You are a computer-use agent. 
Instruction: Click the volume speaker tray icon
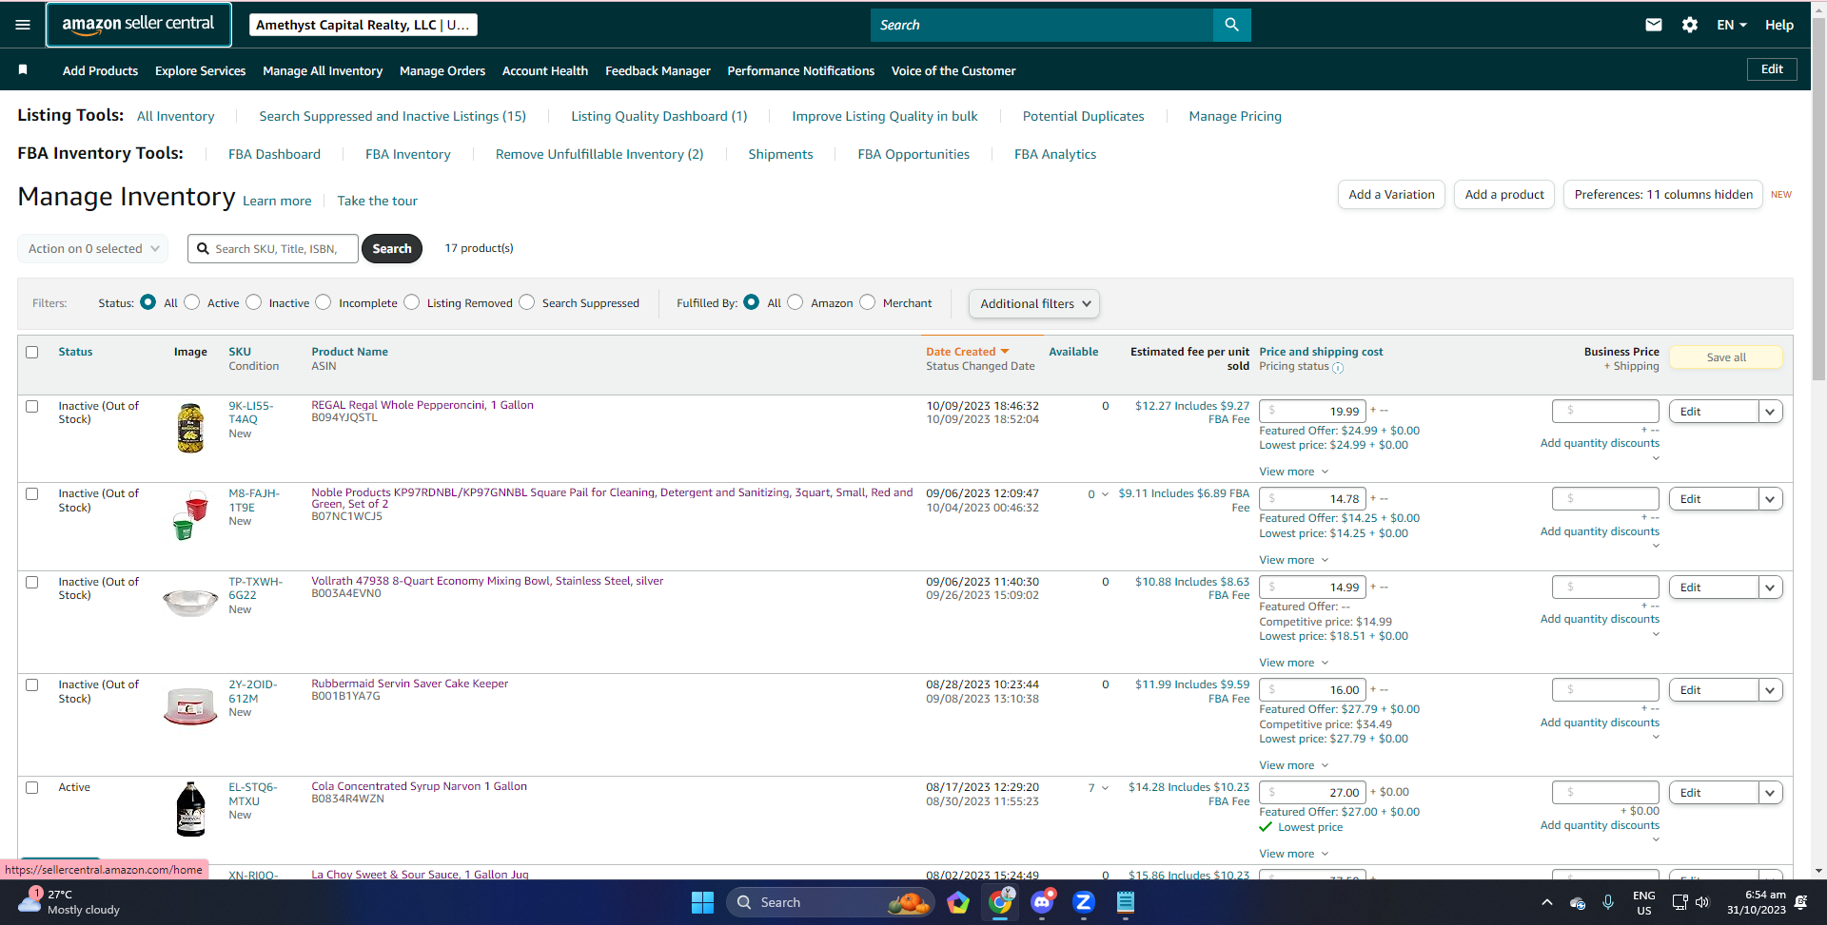coord(1702,902)
